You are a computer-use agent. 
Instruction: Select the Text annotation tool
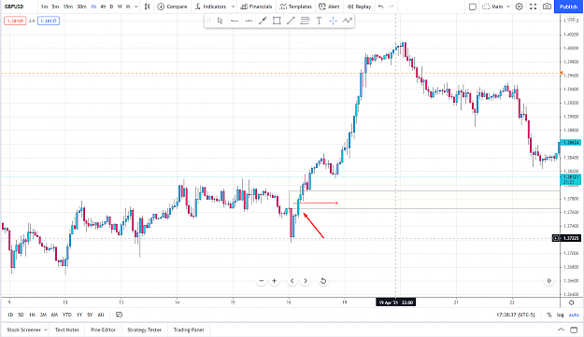[320, 21]
